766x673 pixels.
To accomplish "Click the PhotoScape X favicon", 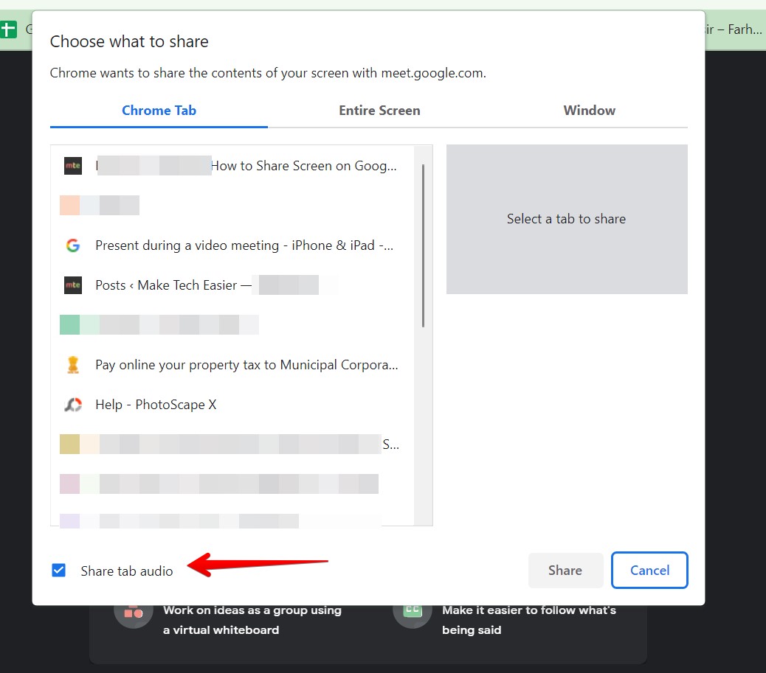I will click(73, 404).
